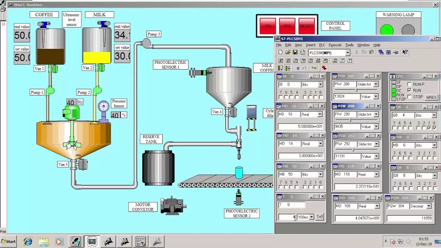Insert the Block Registers (R) subwindow icon
Viewport: 441px width, 248px height.
350,61
